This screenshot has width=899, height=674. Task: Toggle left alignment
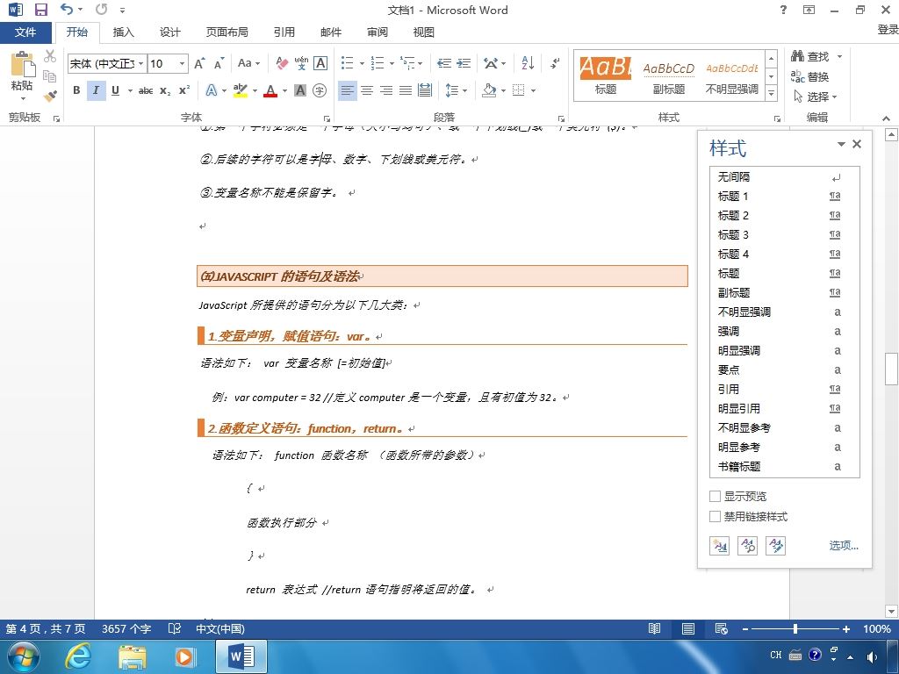(x=348, y=90)
